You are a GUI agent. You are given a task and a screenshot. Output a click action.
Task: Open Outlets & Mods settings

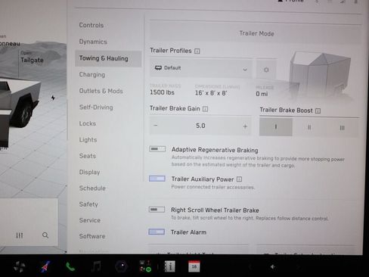(x=101, y=91)
